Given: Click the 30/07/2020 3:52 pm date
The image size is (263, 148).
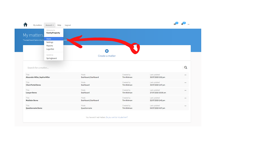Looking at the screenshot, I should (158, 77).
